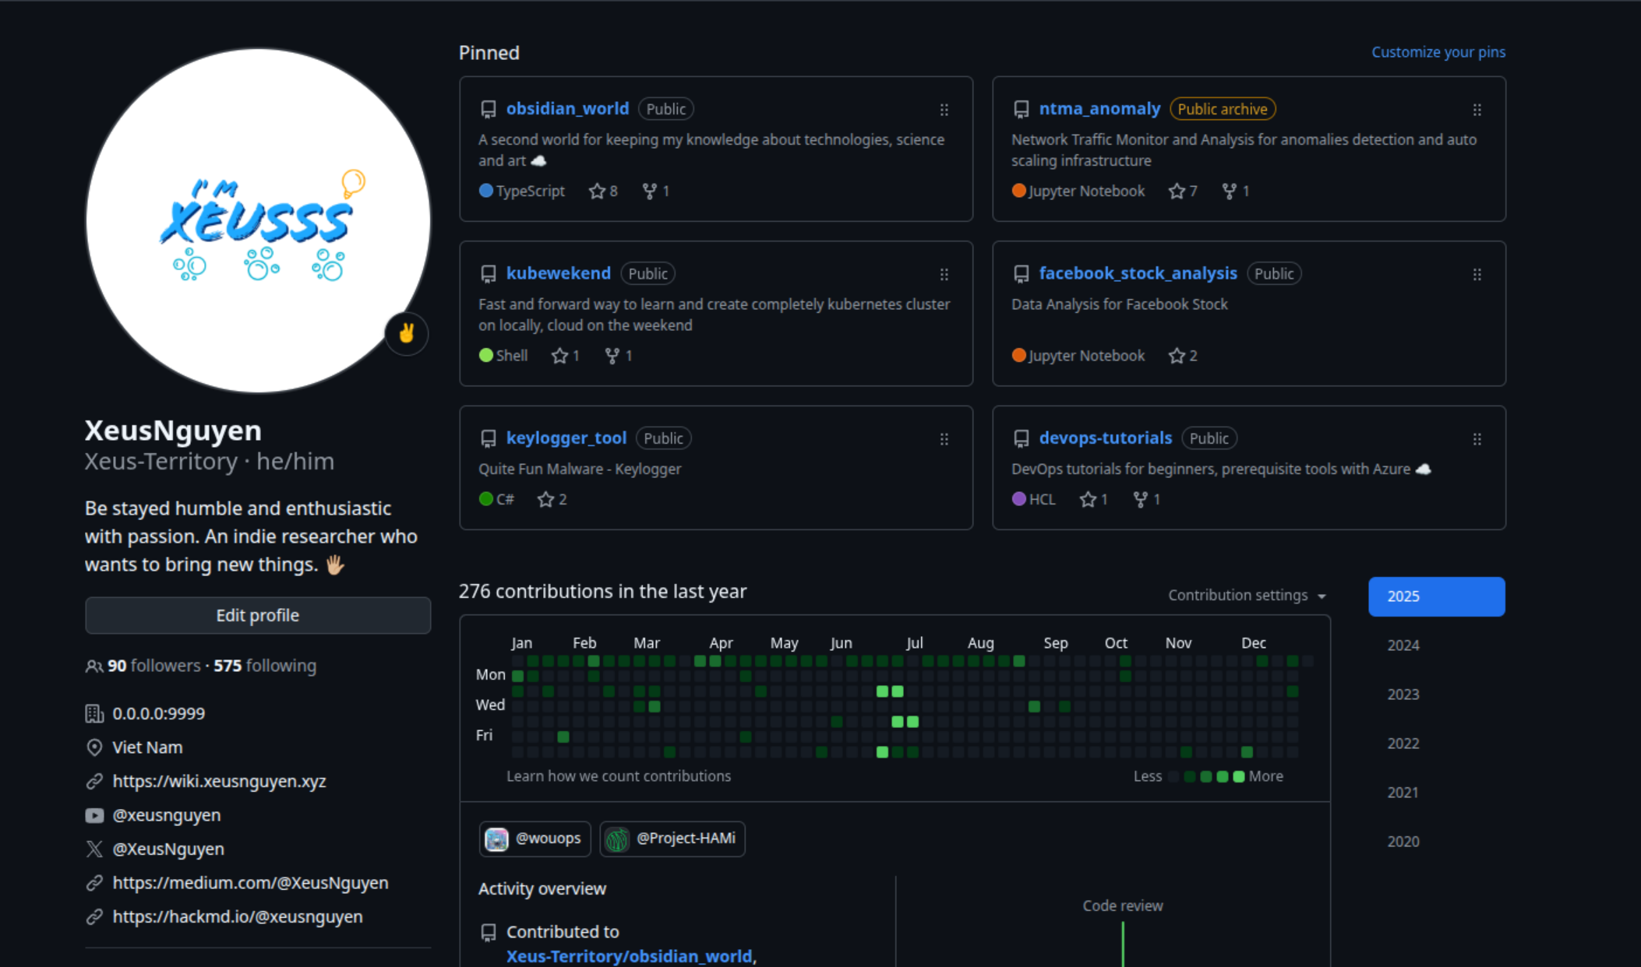The image size is (1641, 967).
Task: Click the @Project-HAMi organization filter
Action: click(672, 839)
